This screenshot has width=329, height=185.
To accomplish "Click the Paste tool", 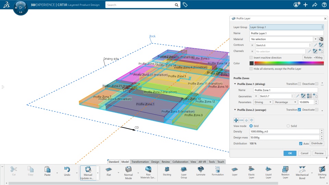I will pos(47,171).
